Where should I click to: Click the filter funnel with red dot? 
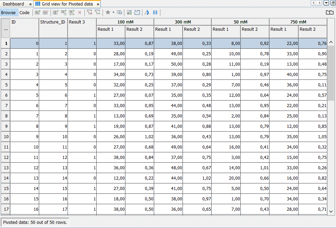(x=89, y=12)
